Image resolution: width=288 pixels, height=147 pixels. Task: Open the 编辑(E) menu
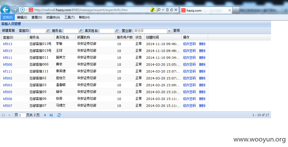click(22, 17)
